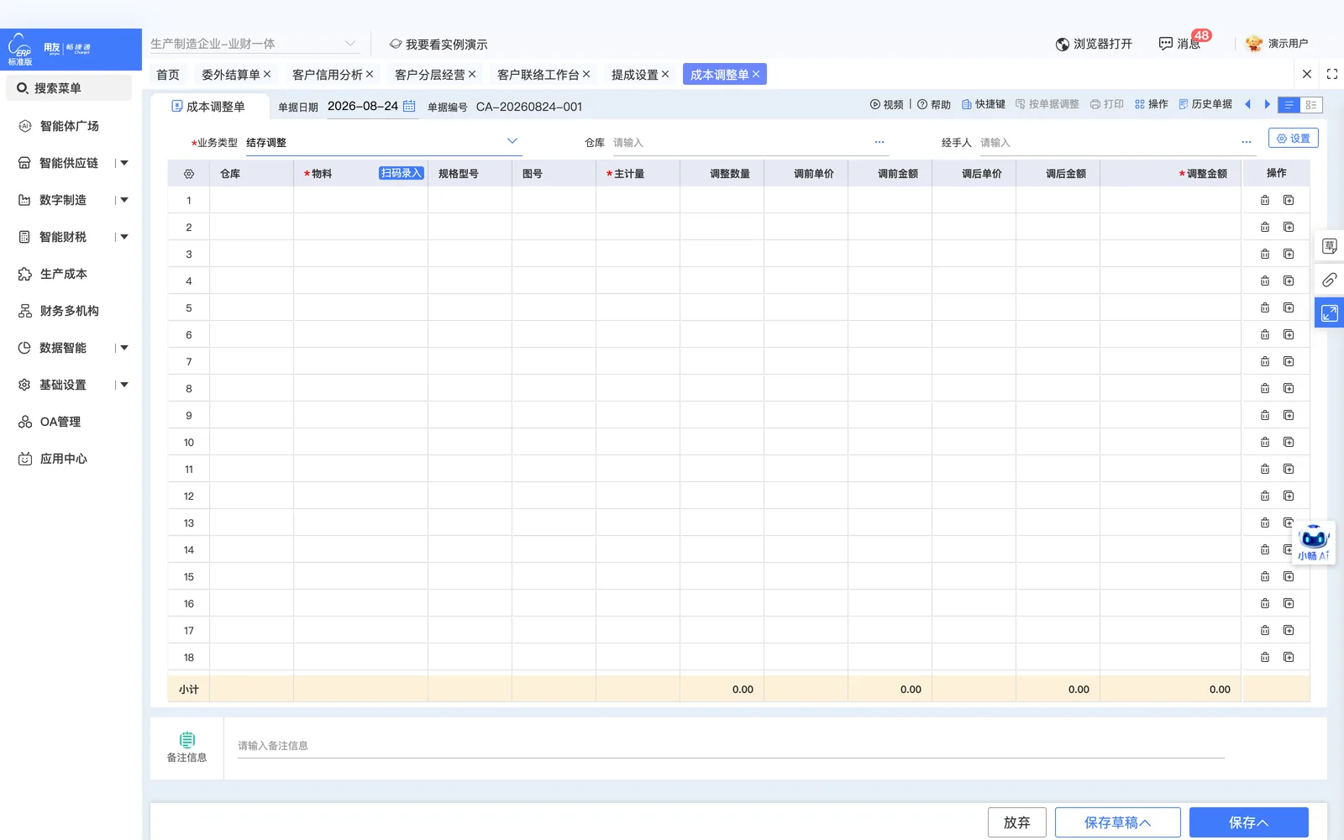
Task: Expand the 智能财税 menu arrow
Action: pos(124,237)
